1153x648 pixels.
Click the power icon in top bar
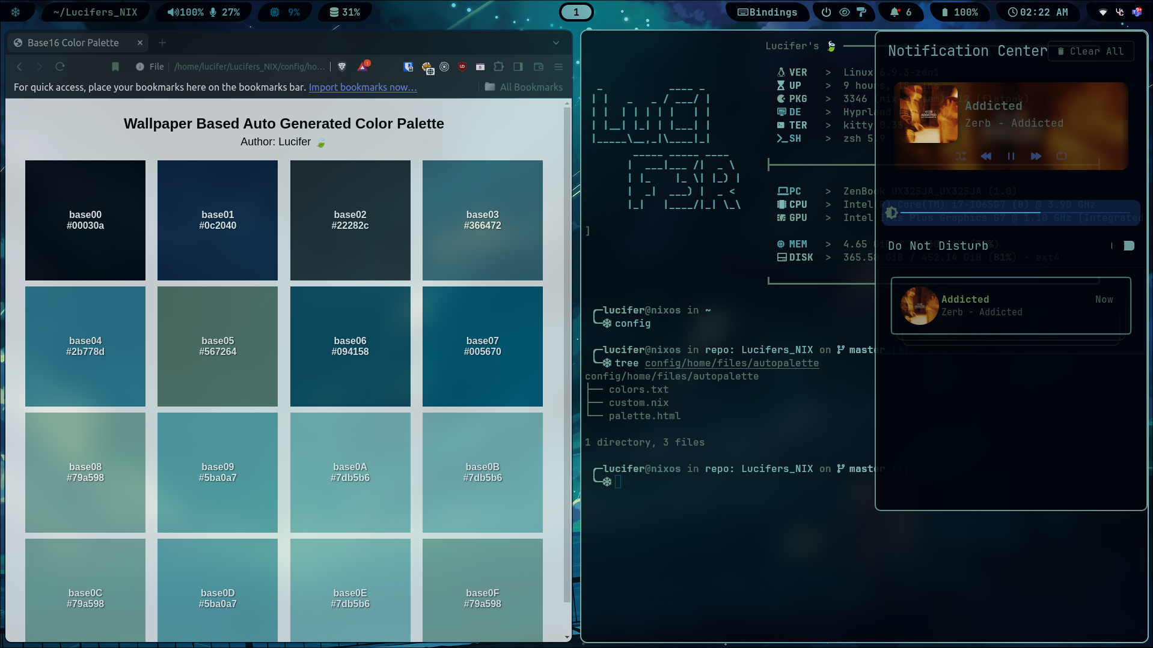point(826,12)
